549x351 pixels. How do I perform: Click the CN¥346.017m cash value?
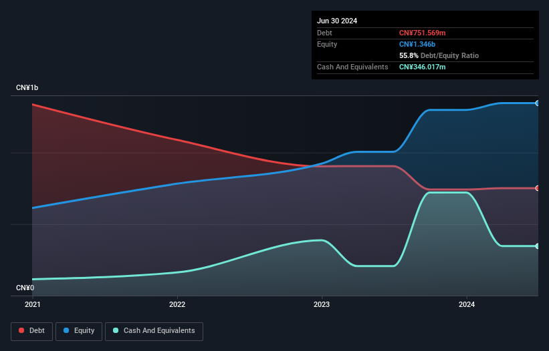pos(422,67)
